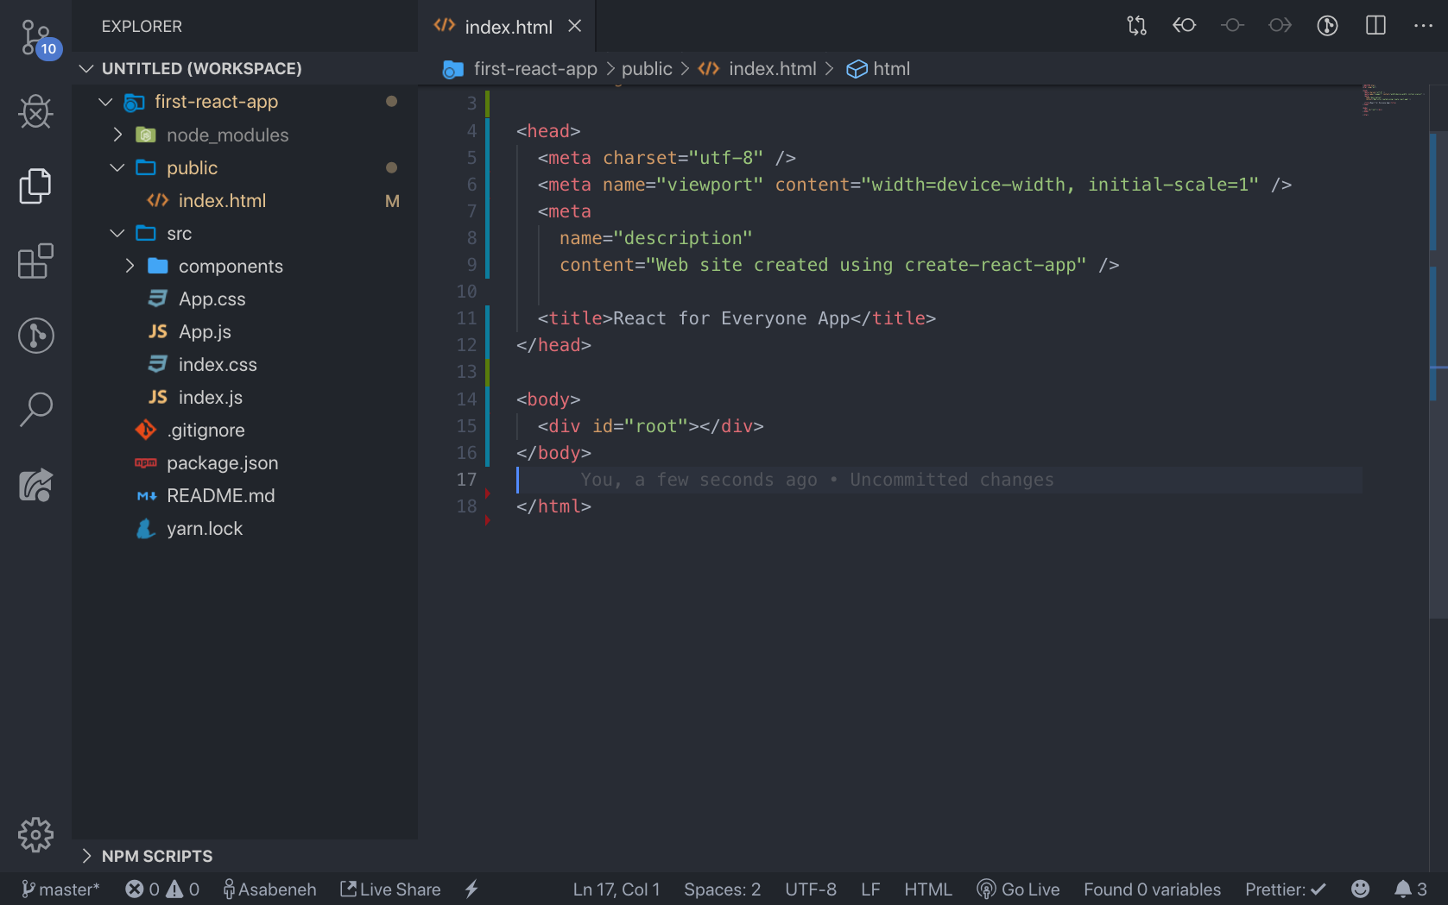Click the Asabeneh account status item
This screenshot has width=1448, height=905.
tap(269, 889)
